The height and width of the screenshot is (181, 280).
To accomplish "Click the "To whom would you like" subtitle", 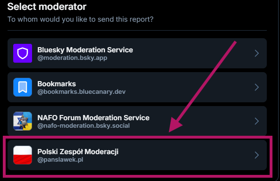I will click(x=80, y=19).
